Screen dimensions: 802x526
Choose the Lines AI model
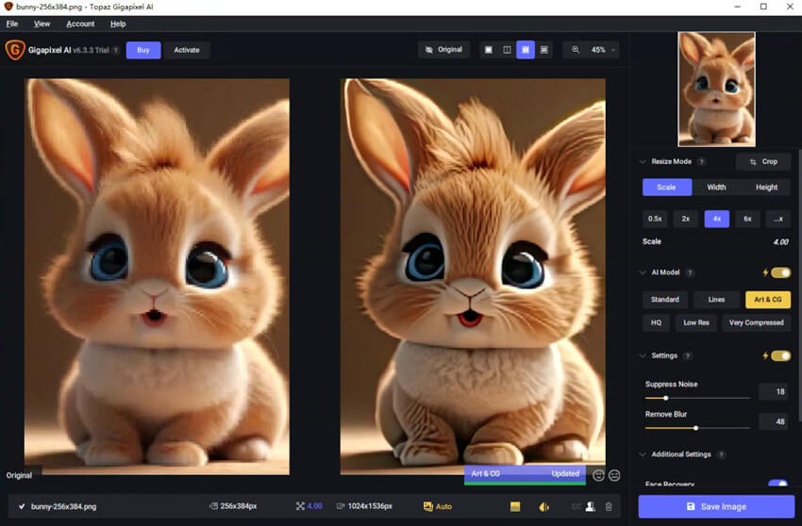(716, 300)
